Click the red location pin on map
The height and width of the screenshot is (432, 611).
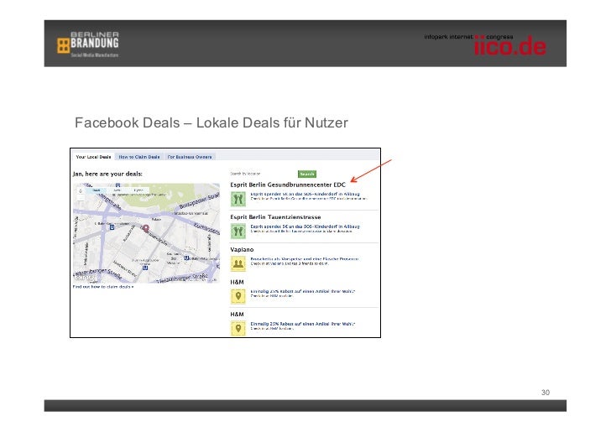pos(146,228)
